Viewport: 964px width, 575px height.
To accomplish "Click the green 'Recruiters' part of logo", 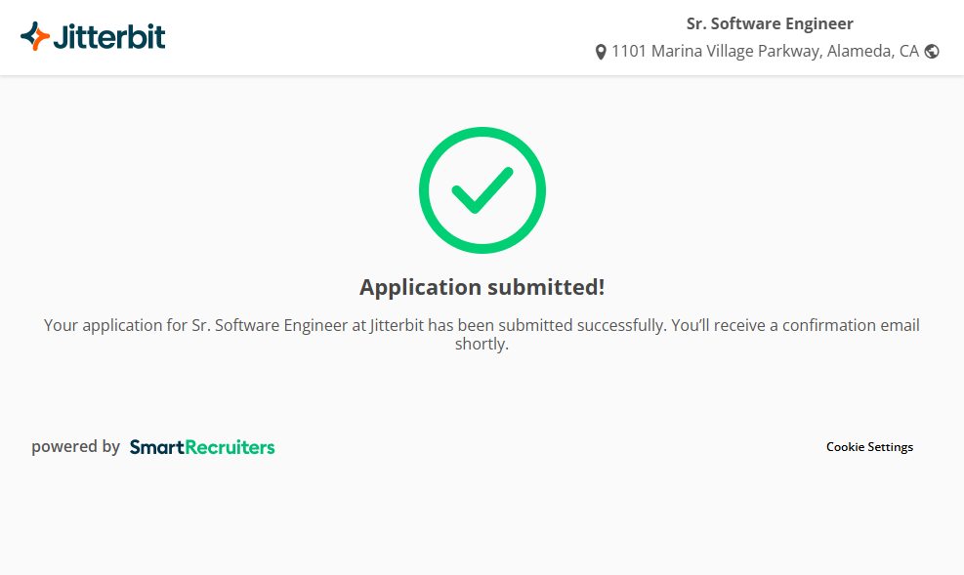I will click(x=231, y=447).
